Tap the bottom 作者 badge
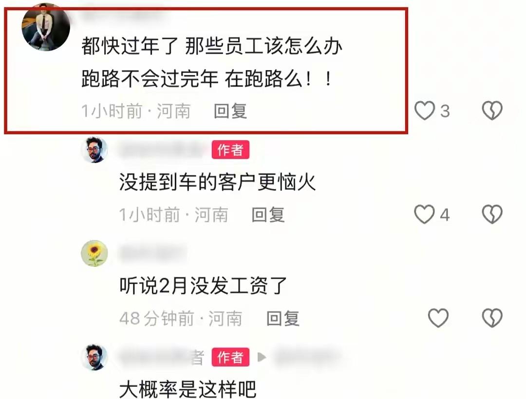 pyautogui.click(x=230, y=357)
